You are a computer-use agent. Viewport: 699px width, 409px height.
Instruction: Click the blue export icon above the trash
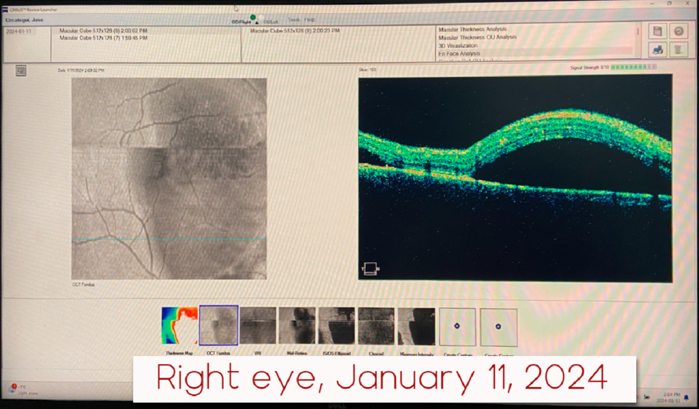point(657,50)
